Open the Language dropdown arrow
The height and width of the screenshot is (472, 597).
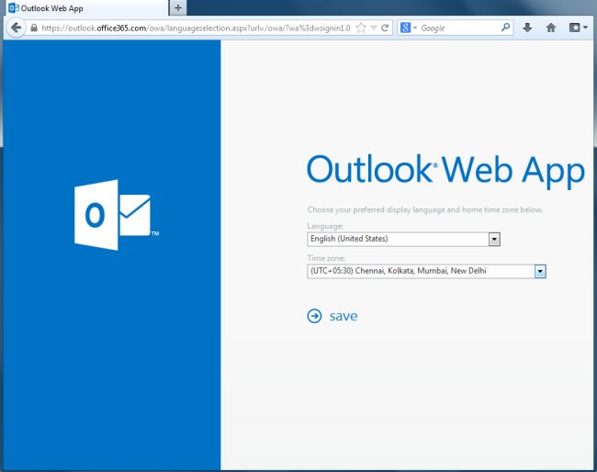tap(494, 239)
